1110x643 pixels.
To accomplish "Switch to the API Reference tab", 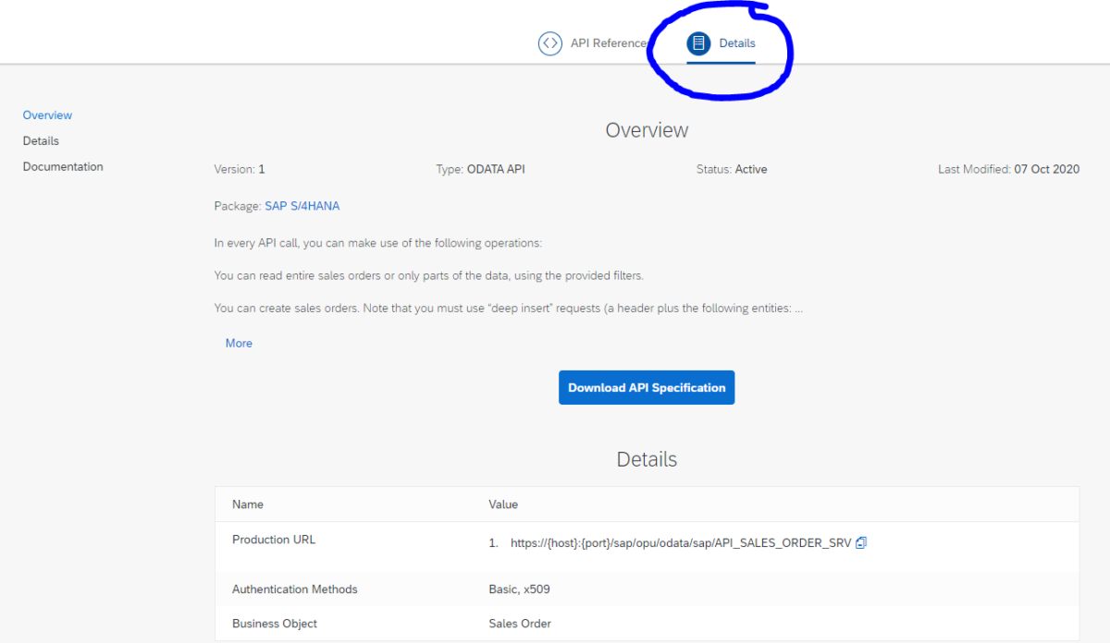I will [609, 42].
